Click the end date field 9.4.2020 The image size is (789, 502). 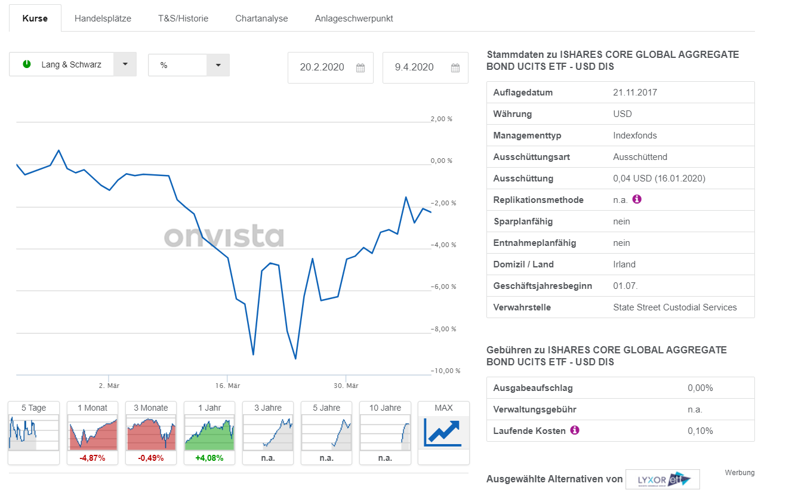tap(414, 67)
